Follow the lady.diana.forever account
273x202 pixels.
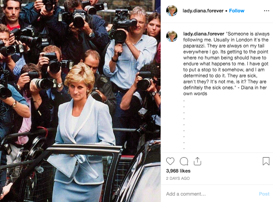point(237,11)
